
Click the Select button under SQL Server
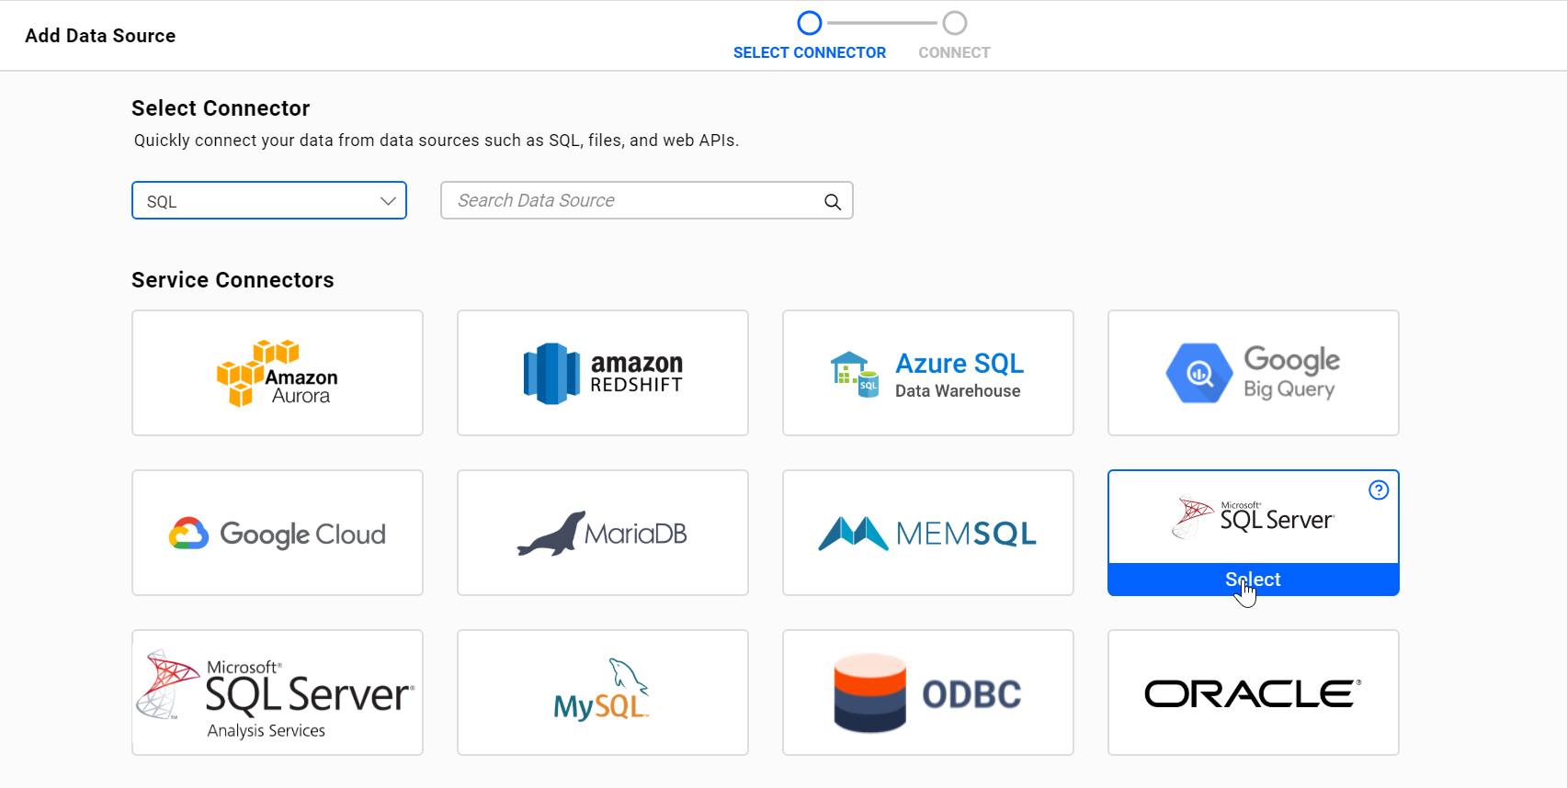point(1254,580)
